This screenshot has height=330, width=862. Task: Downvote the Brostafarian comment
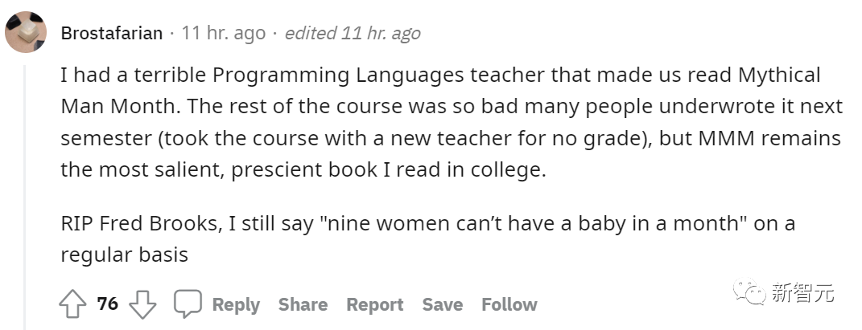142,304
